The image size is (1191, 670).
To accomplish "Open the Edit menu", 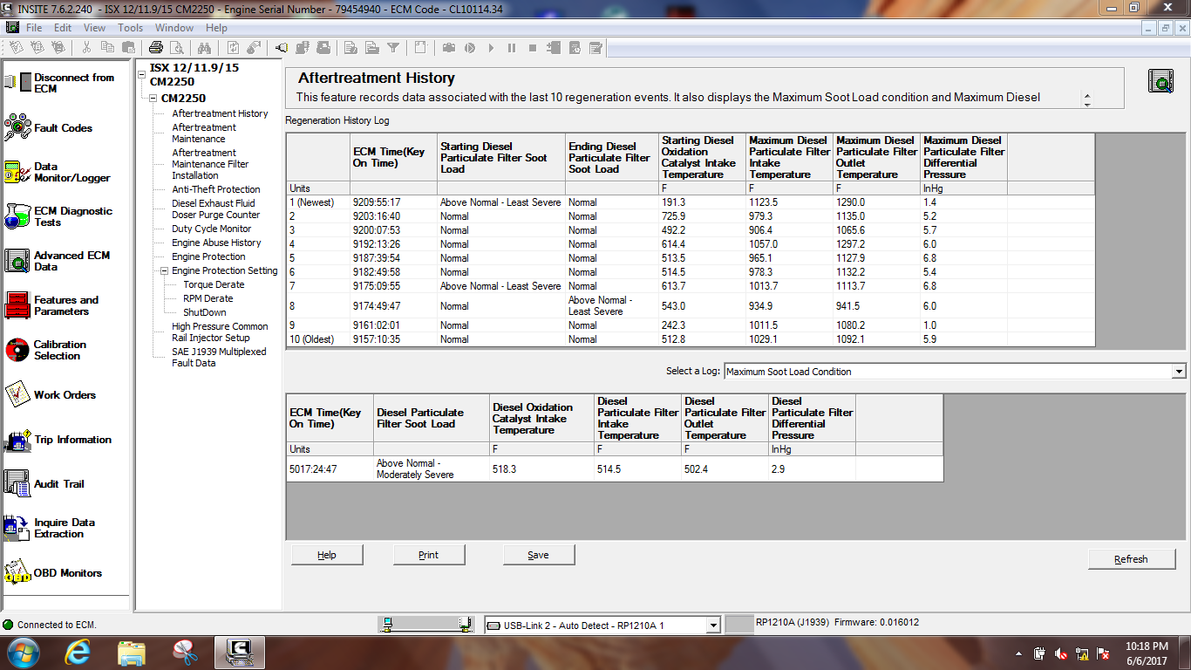I will click(x=63, y=28).
